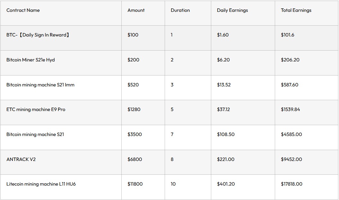
Task: Click the Daily Earnings column header
Action: click(x=232, y=10)
